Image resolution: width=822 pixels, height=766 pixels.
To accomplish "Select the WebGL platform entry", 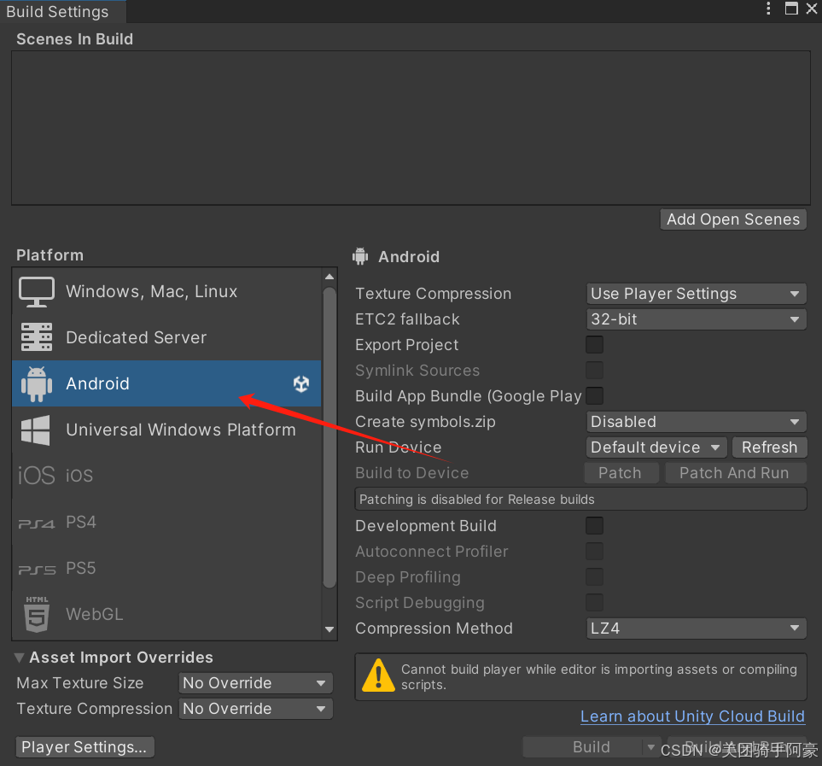I will [166, 615].
